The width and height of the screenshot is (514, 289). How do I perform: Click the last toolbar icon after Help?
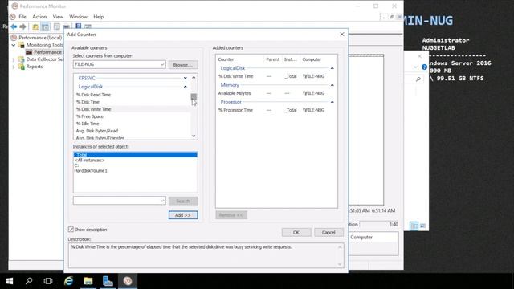click(88, 26)
